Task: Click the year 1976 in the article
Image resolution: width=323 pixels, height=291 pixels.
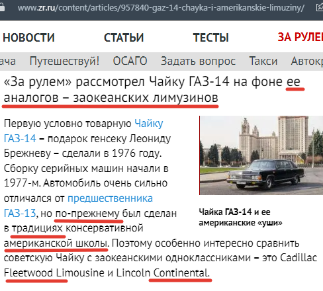Action: [123, 153]
